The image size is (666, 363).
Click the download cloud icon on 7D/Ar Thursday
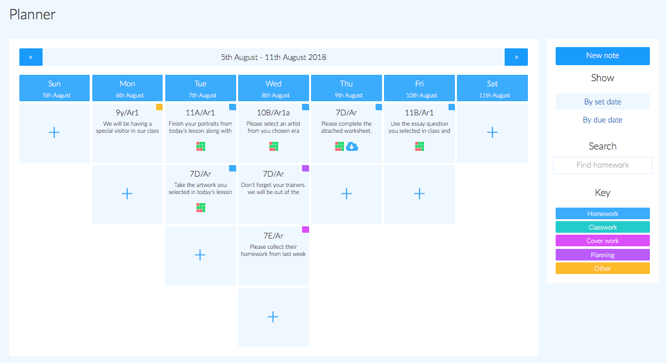click(352, 146)
